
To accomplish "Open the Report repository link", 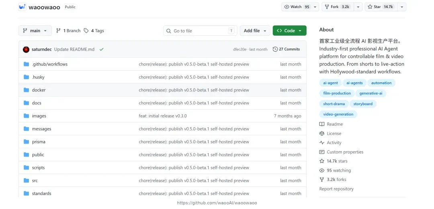I will click(x=336, y=189).
